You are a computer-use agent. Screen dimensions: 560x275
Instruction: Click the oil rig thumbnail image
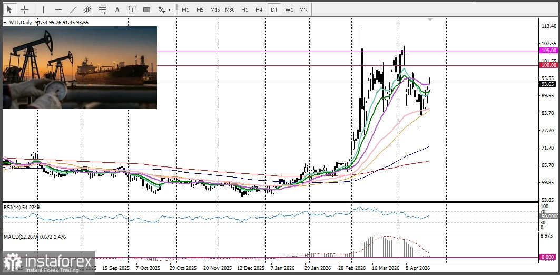[80, 67]
